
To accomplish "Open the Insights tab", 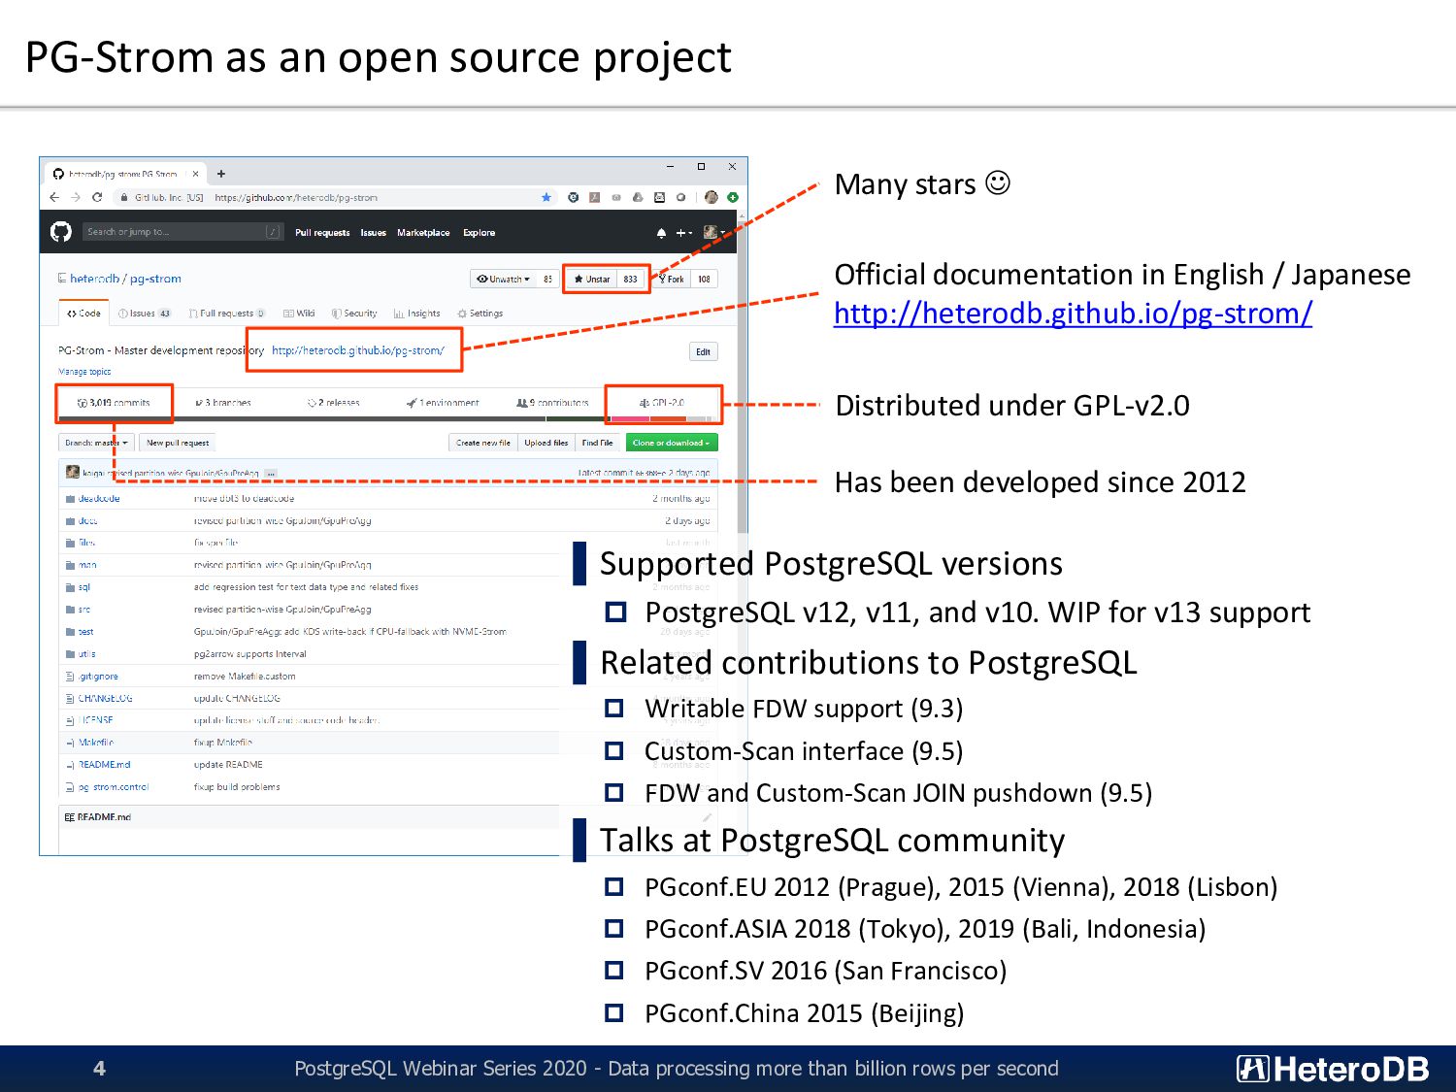I will [417, 314].
